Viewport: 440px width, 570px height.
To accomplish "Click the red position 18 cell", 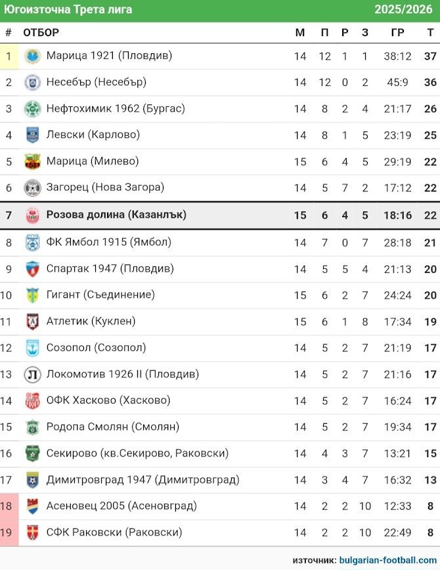I will tap(9, 506).
